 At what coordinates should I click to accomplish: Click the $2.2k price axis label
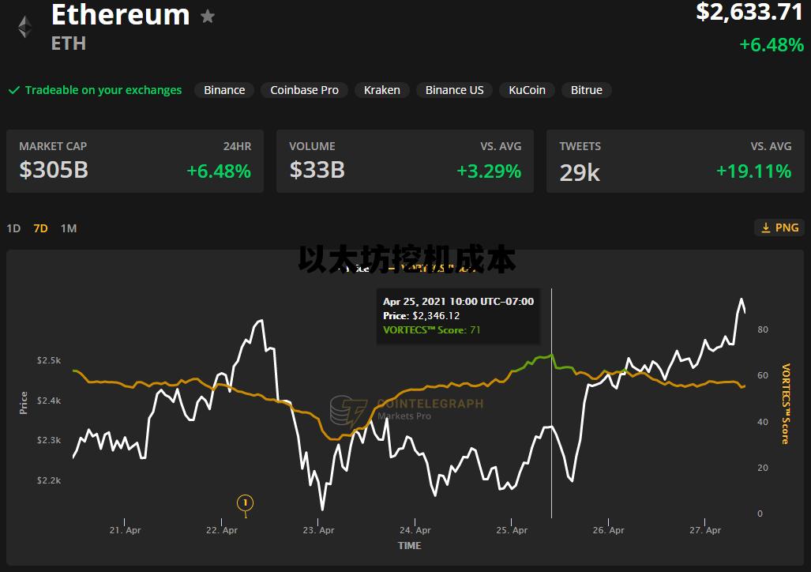click(49, 480)
